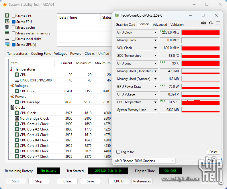This screenshot has width=227, height=189.
Task: Click the CPU Core voltage icon
Action: click(x=17, y=91)
